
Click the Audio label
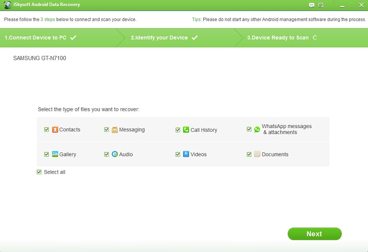pyautogui.click(x=126, y=154)
